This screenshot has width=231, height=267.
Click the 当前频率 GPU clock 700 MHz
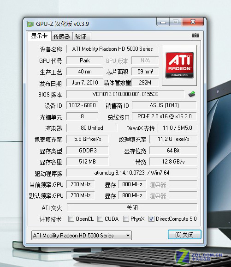pos(81,184)
